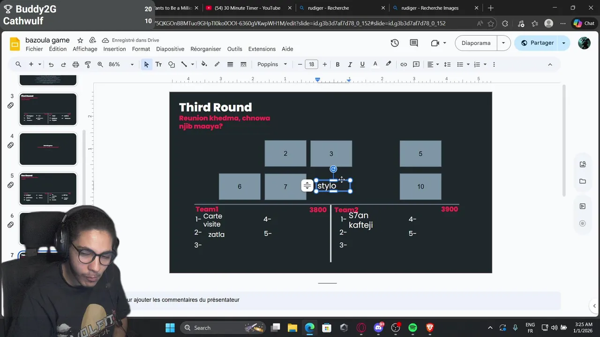
Task: Open the border weight tool
Action: tap(230, 64)
